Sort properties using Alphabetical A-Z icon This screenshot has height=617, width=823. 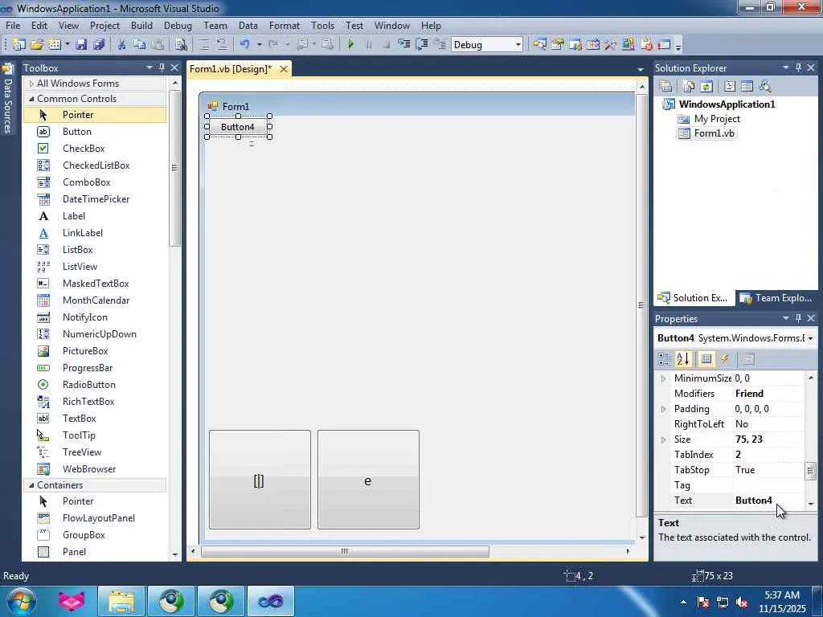click(x=683, y=359)
